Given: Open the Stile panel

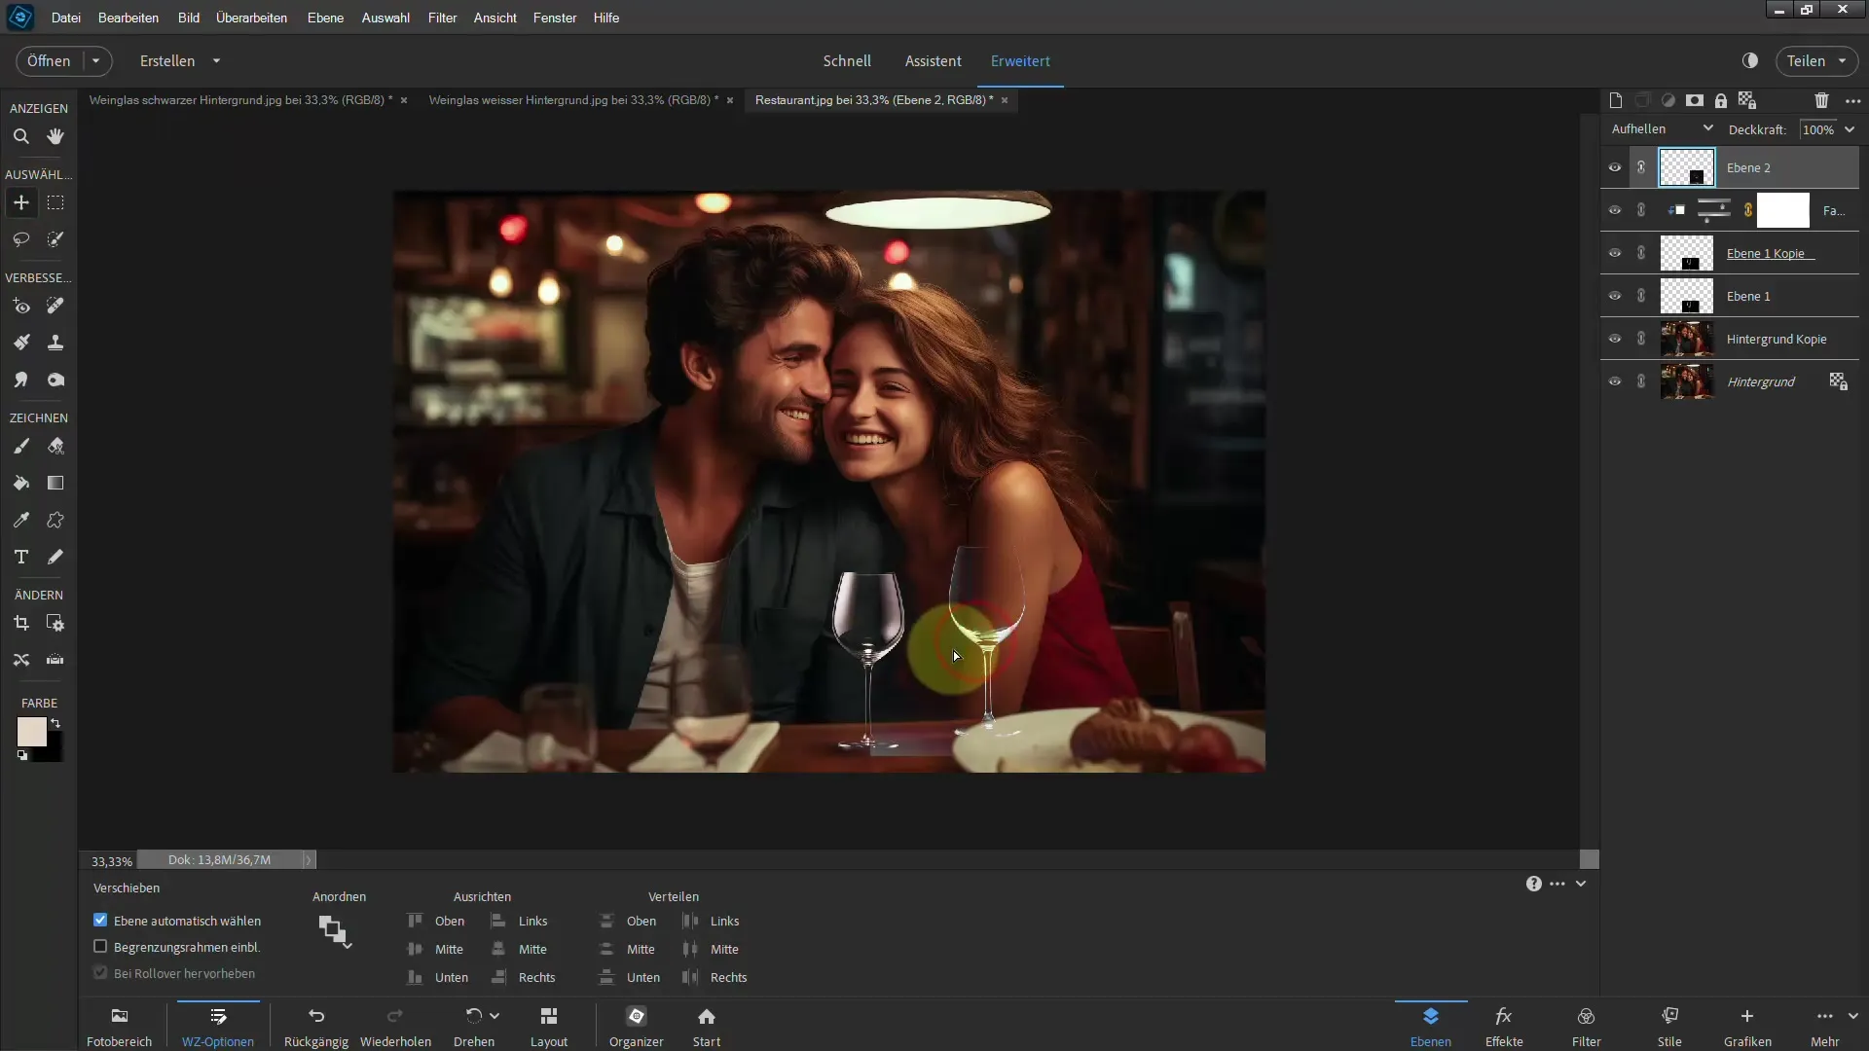Looking at the screenshot, I should click(x=1669, y=1027).
